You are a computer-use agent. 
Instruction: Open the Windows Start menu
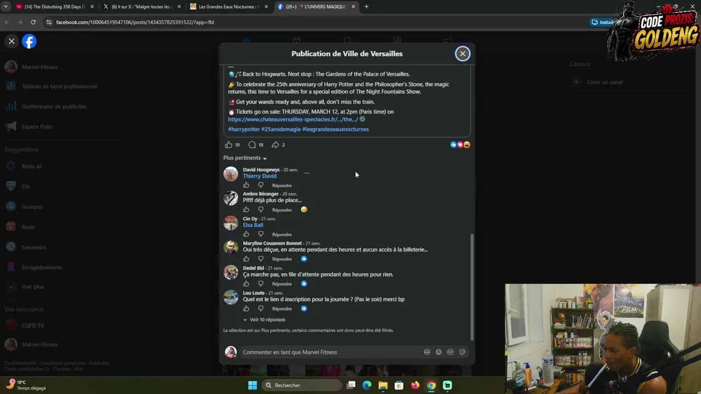(x=252, y=385)
